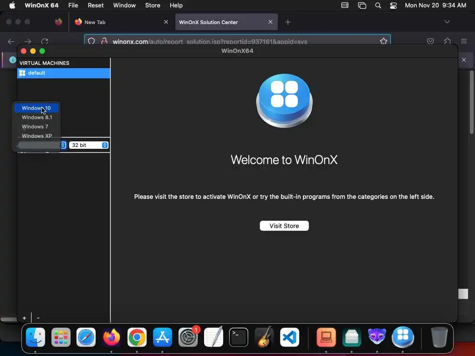Open the Store menu
The image size is (475, 356).
click(153, 6)
